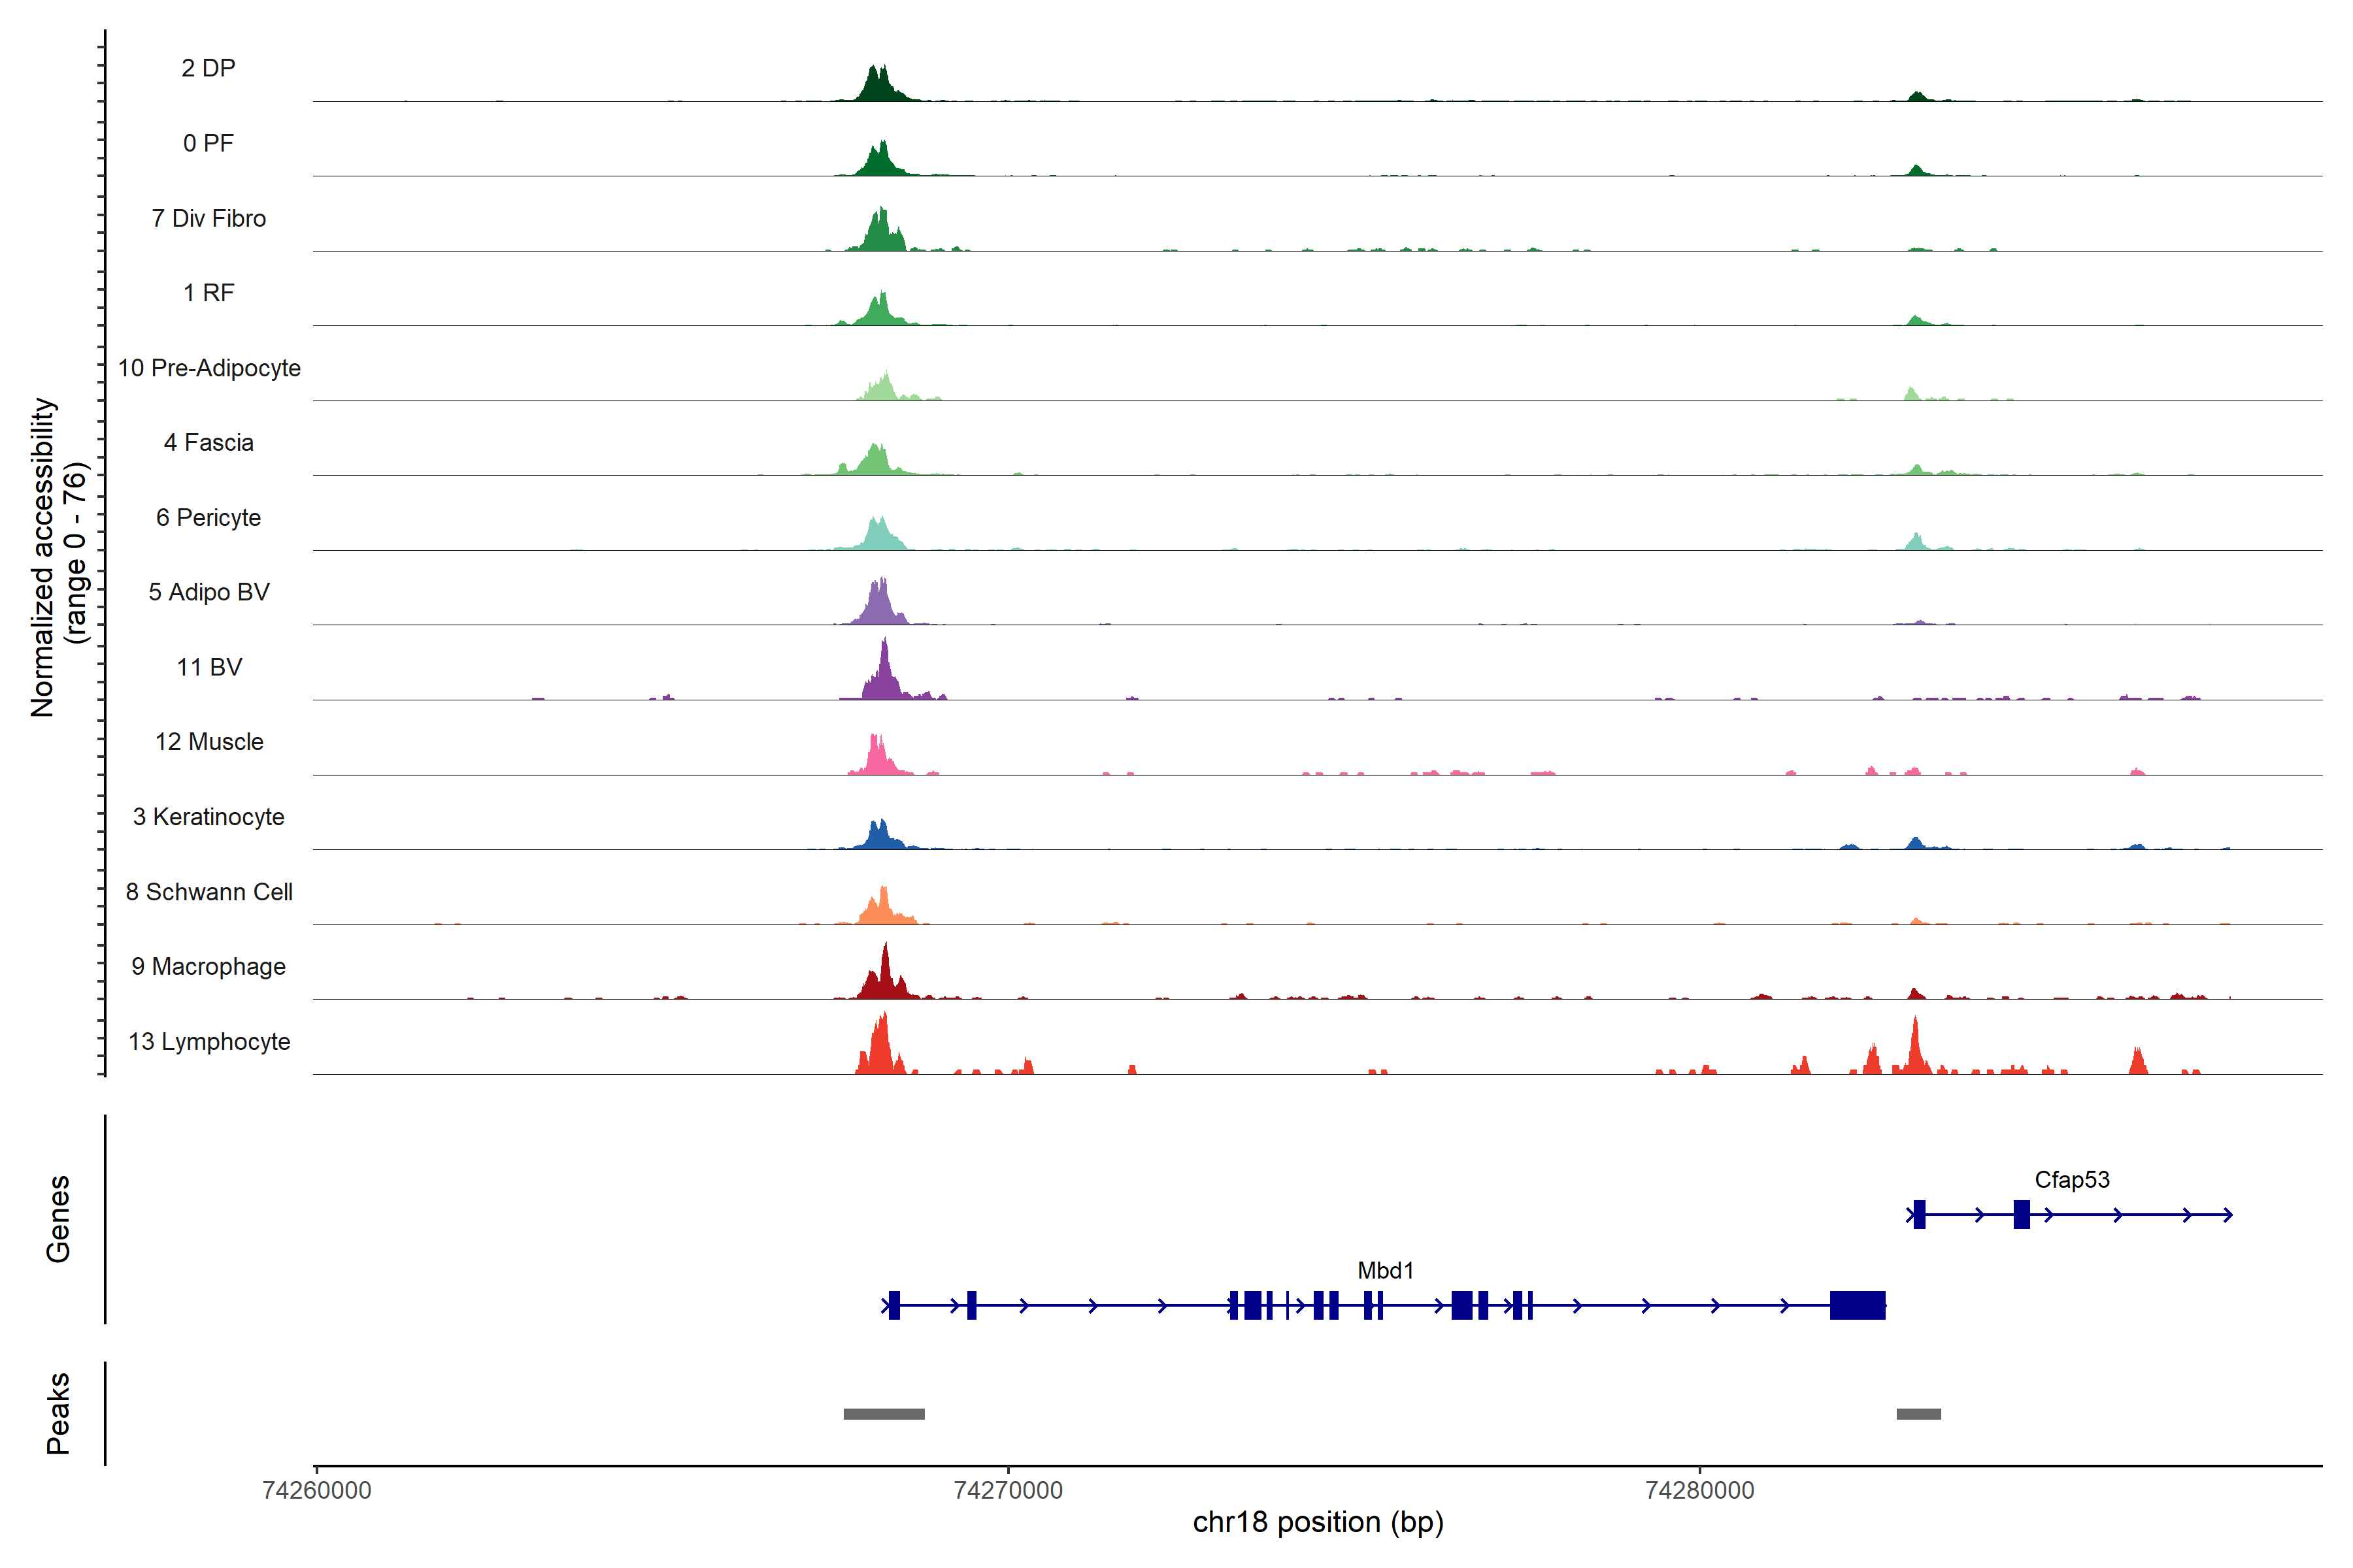Click the large last exon of Mbd1
The image size is (2353, 1568).
coord(1857,1305)
